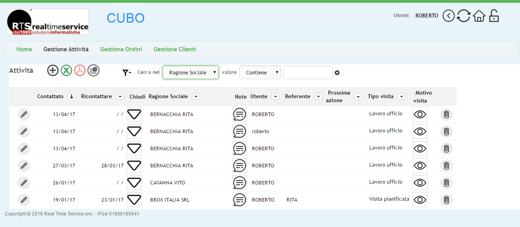Click the padlock logout icon

pyautogui.click(x=494, y=16)
